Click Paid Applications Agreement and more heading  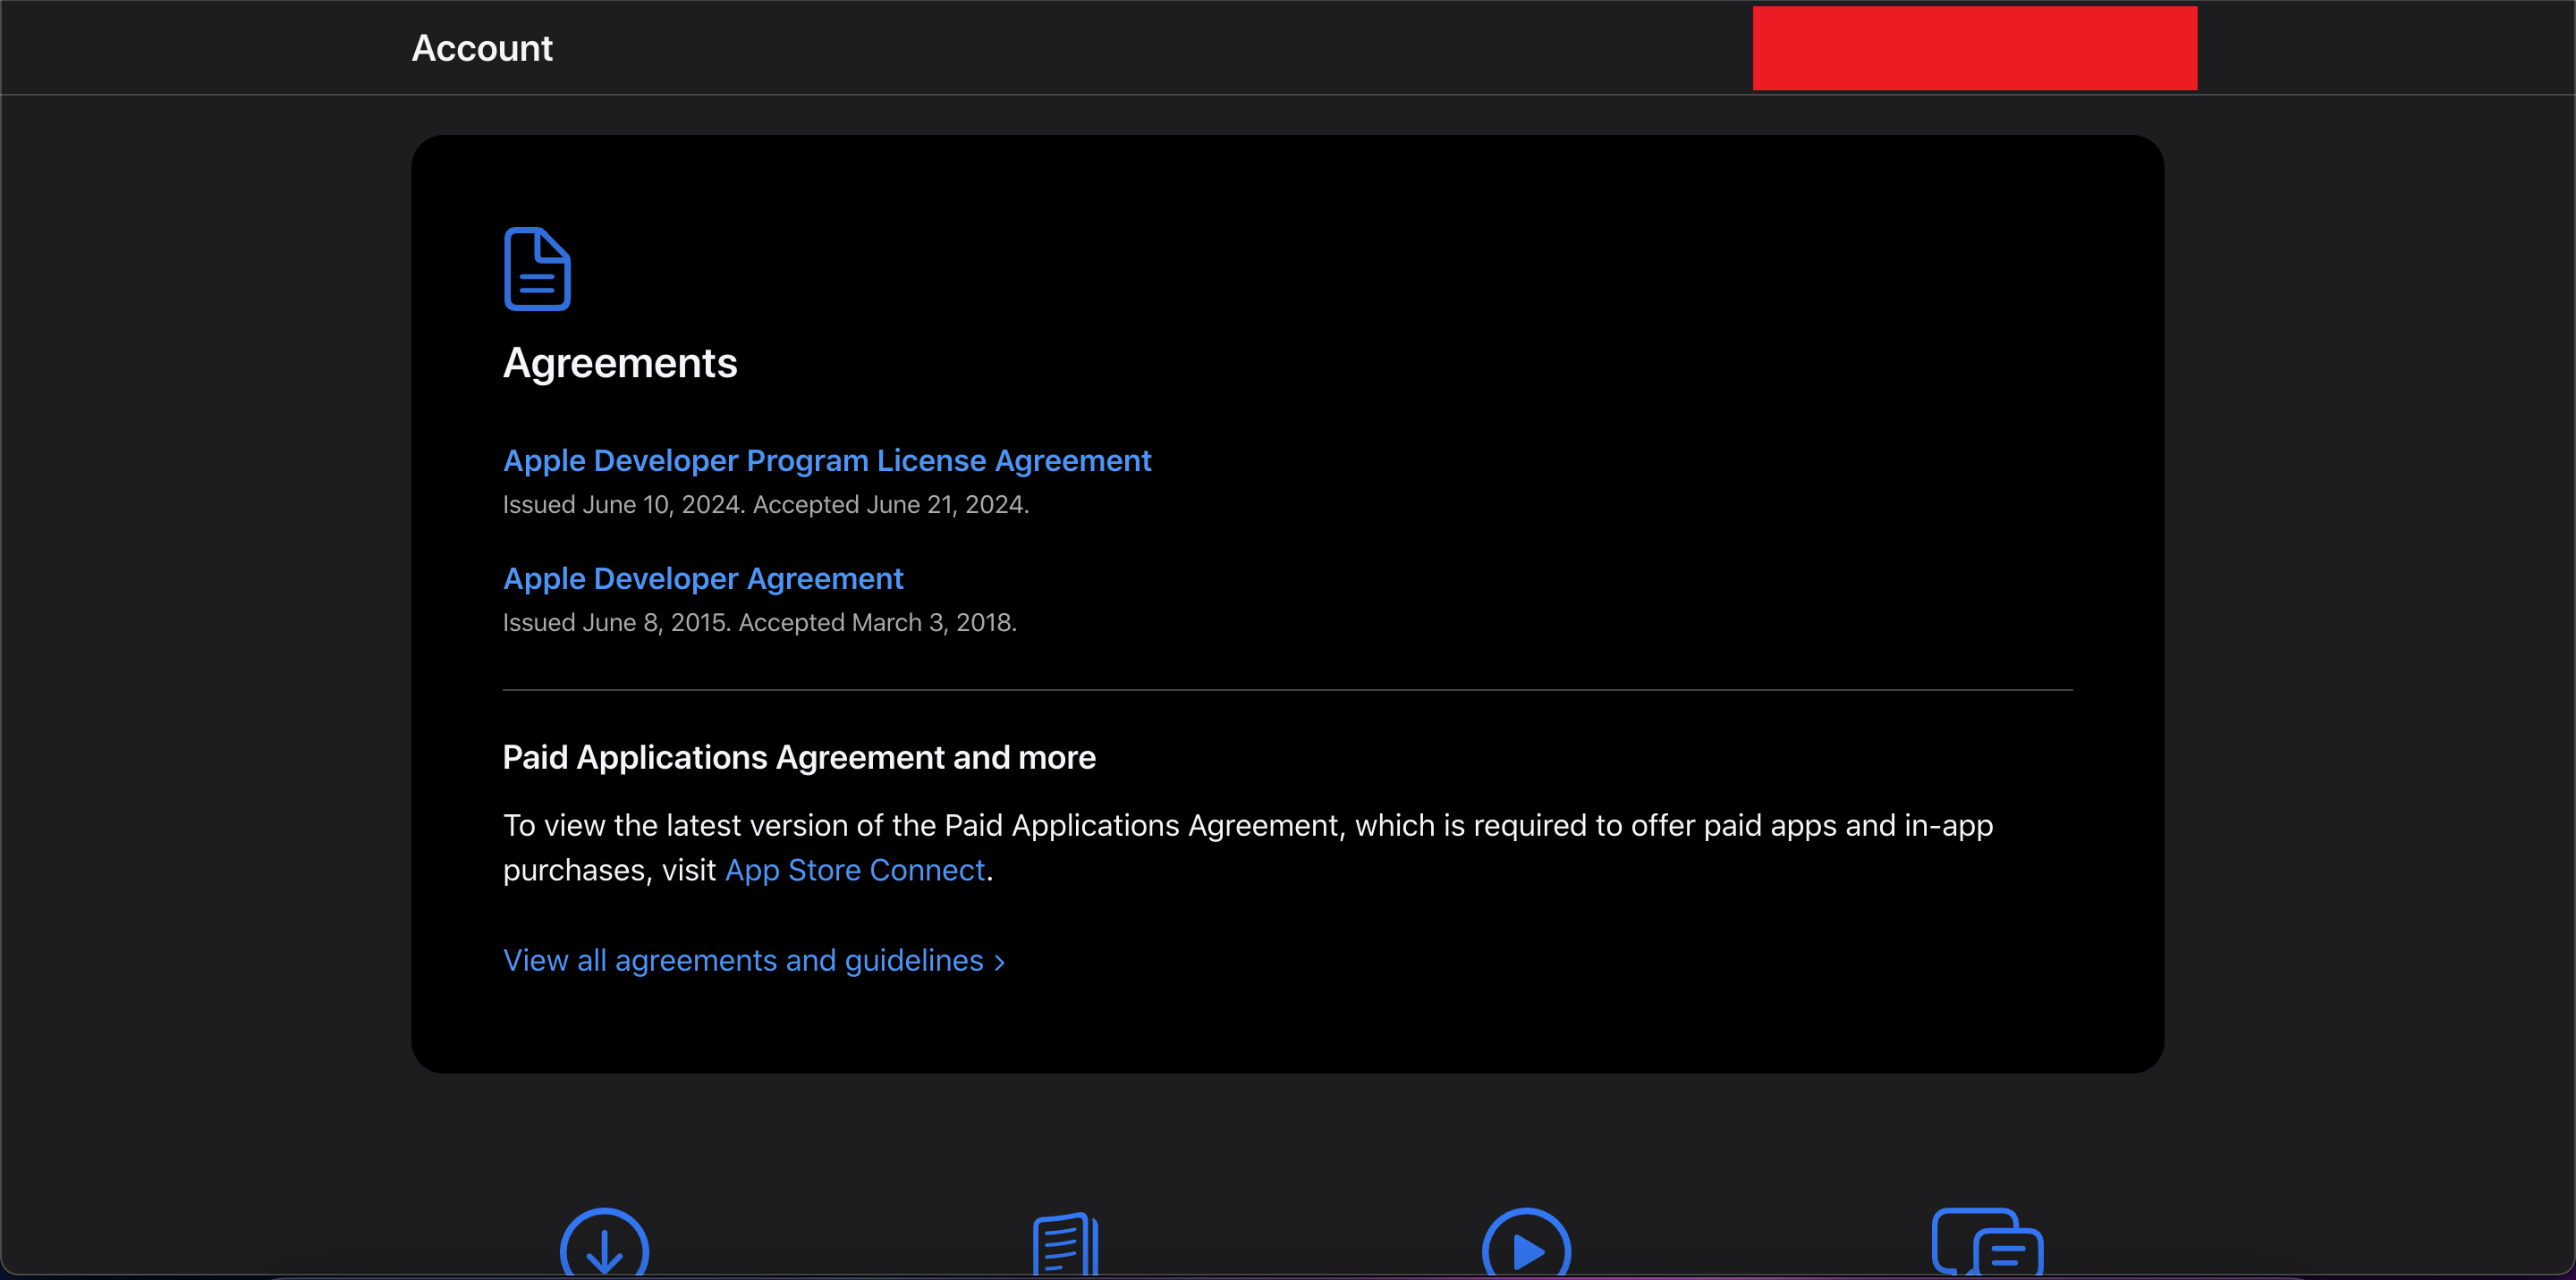point(799,757)
